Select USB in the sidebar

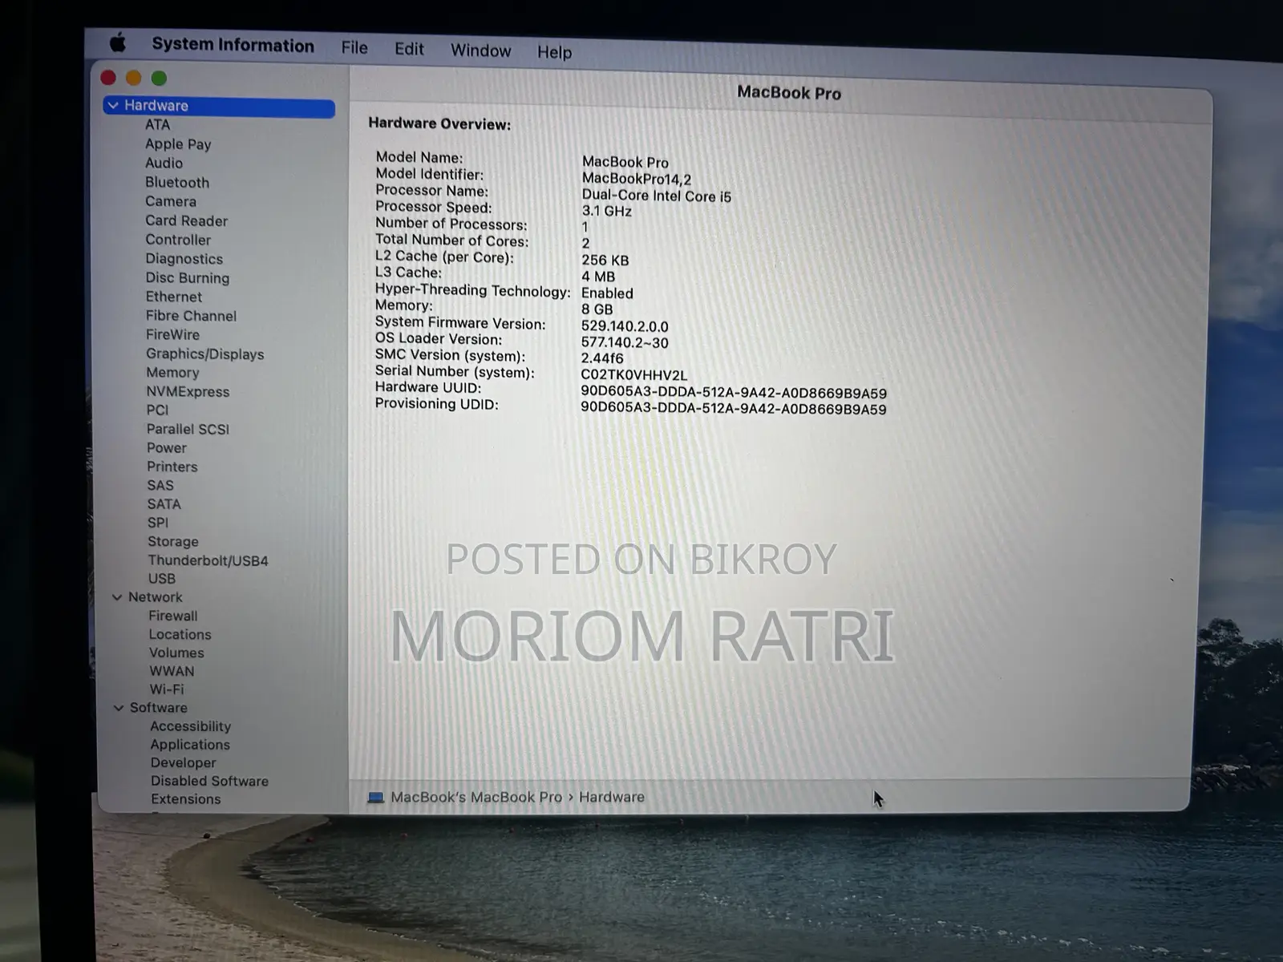pos(161,579)
